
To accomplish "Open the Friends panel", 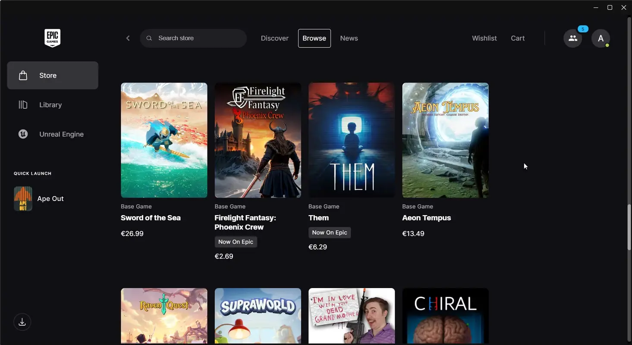I will point(572,38).
